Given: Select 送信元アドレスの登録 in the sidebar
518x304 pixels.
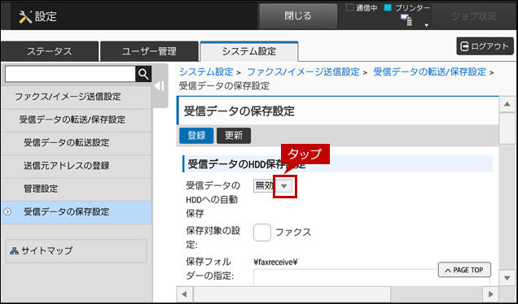Looking at the screenshot, I should point(76,166).
